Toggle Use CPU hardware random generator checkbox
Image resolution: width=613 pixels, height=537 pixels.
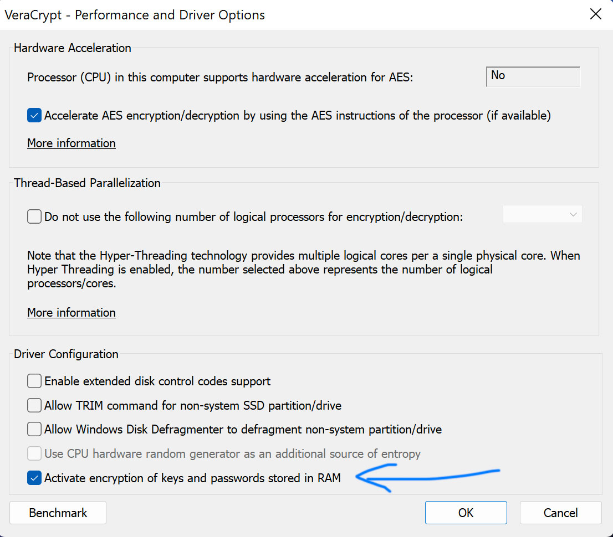point(34,453)
